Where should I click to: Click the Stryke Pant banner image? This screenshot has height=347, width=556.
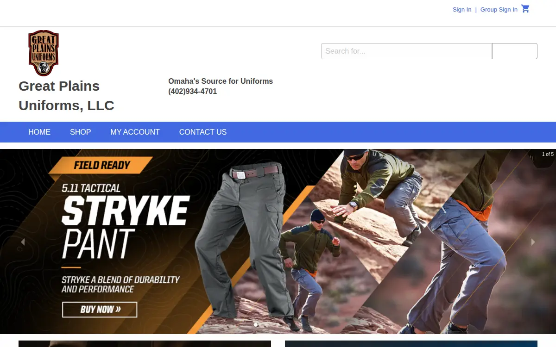point(278,242)
